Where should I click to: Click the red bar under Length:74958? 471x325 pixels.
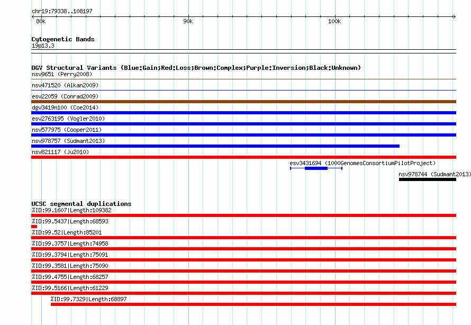(x=243, y=249)
